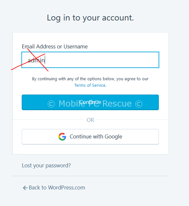This screenshot has height=206, width=189.
Task: Place the cursor on the typed admin text
Action: click(x=36, y=60)
